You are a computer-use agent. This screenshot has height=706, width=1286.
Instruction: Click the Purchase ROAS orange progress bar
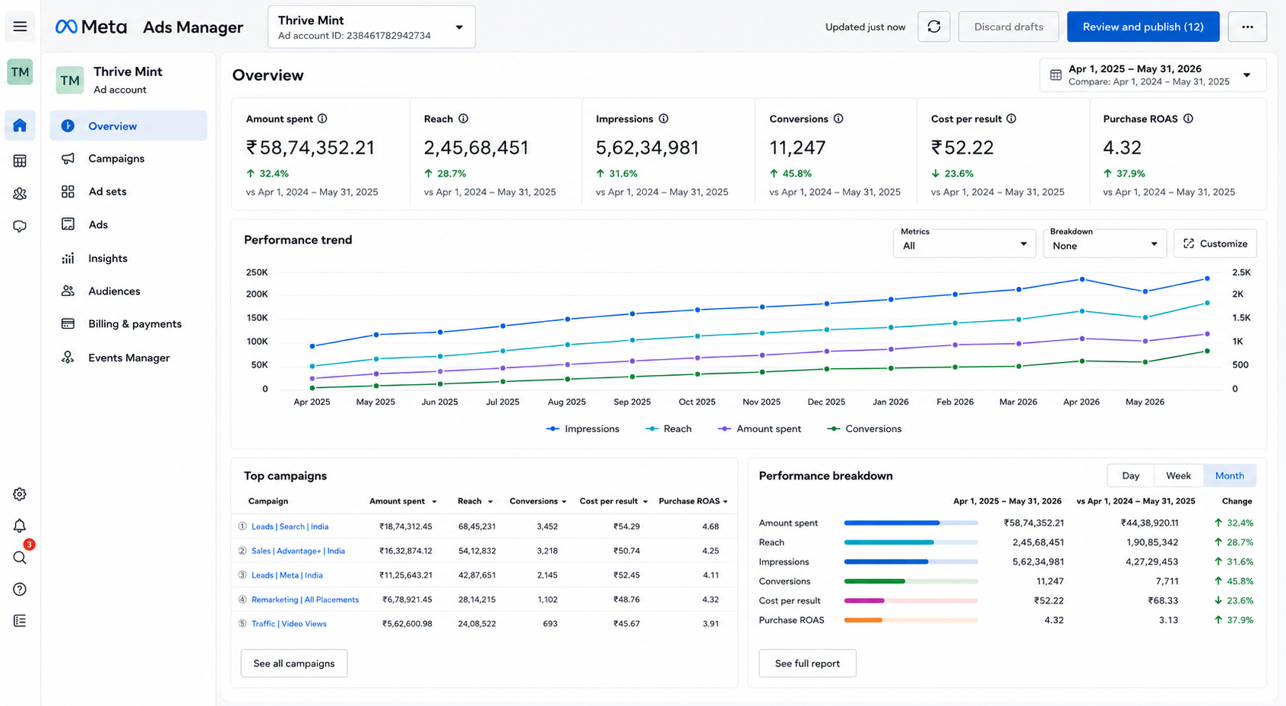coord(911,620)
